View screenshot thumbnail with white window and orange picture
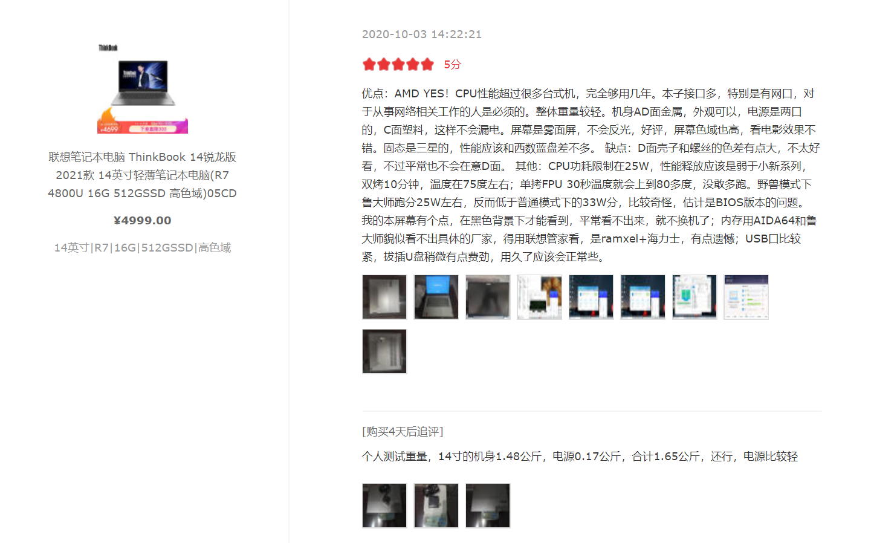Screen dimensions: 874x543 tap(540, 297)
